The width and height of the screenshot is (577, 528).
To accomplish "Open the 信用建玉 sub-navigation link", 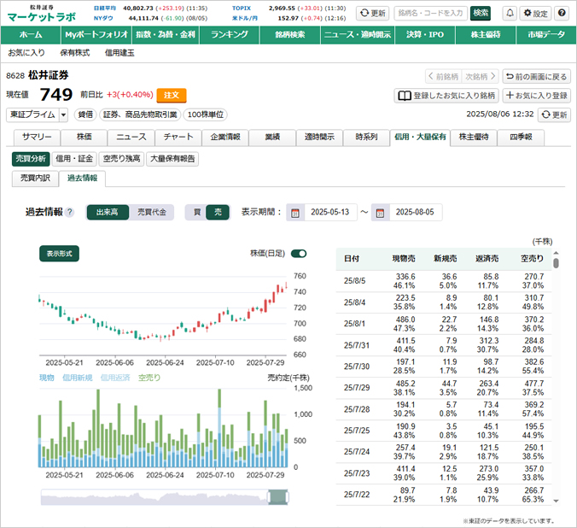I will (119, 53).
